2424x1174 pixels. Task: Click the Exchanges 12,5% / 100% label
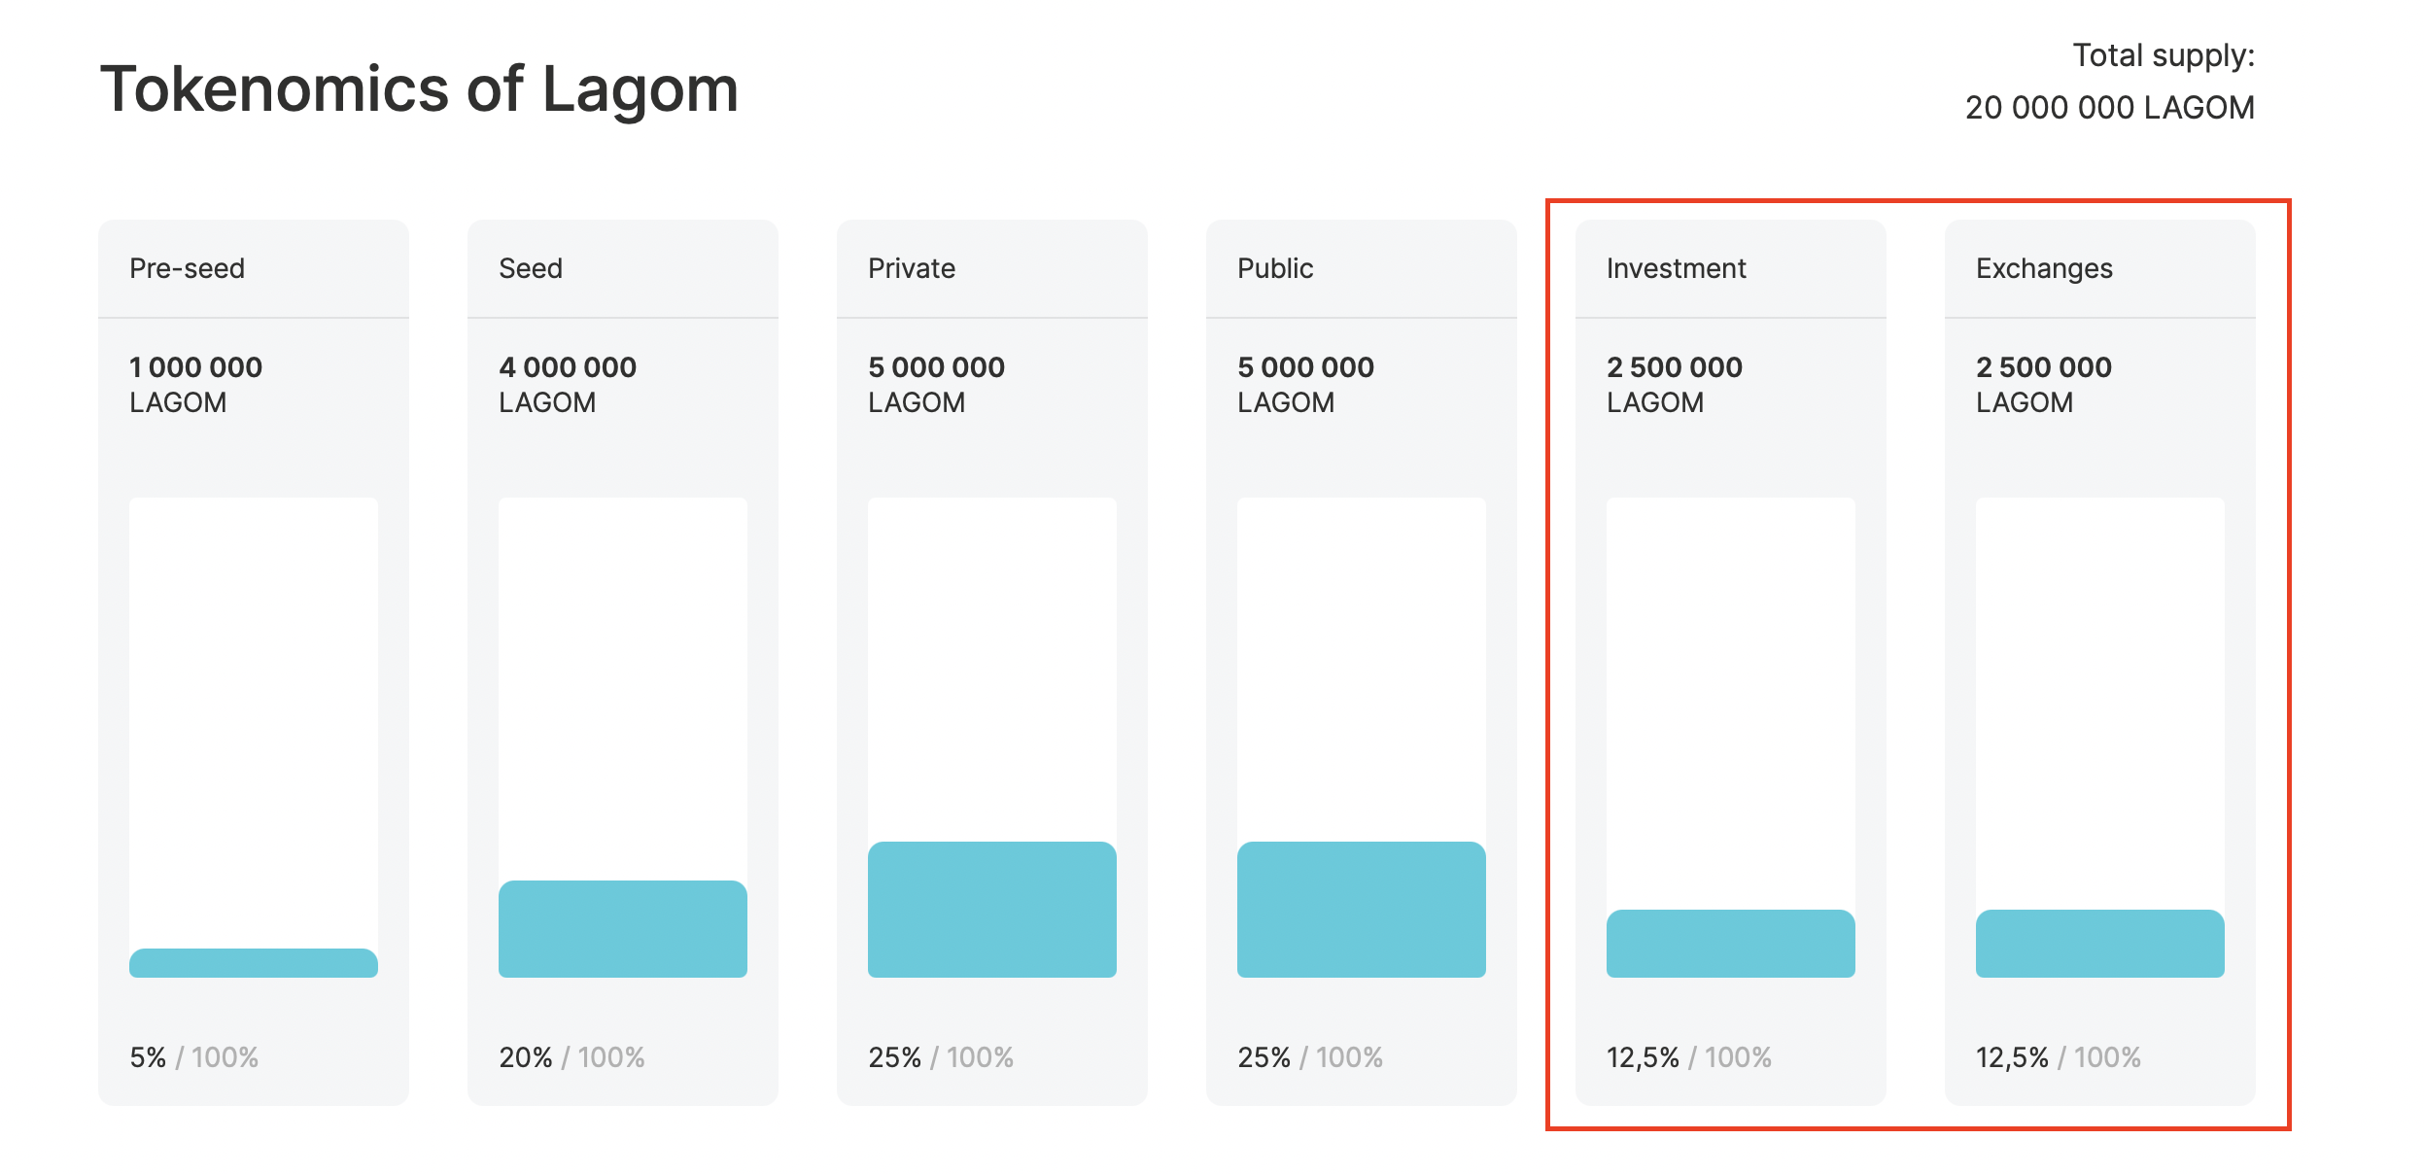tap(2058, 1057)
